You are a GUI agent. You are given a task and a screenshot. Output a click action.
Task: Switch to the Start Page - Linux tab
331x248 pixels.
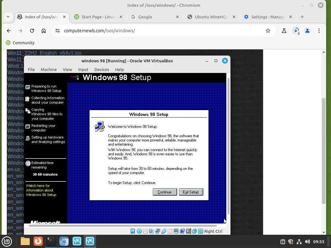pyautogui.click(x=98, y=17)
